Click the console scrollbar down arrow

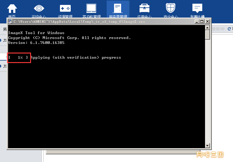207,146
